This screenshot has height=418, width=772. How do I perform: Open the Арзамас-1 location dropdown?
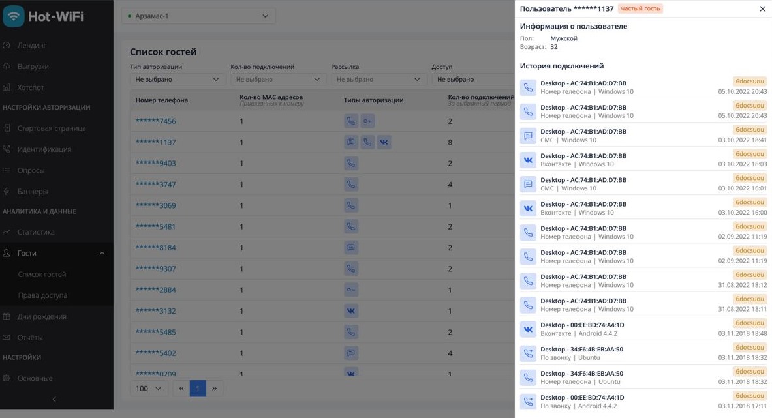pos(198,16)
